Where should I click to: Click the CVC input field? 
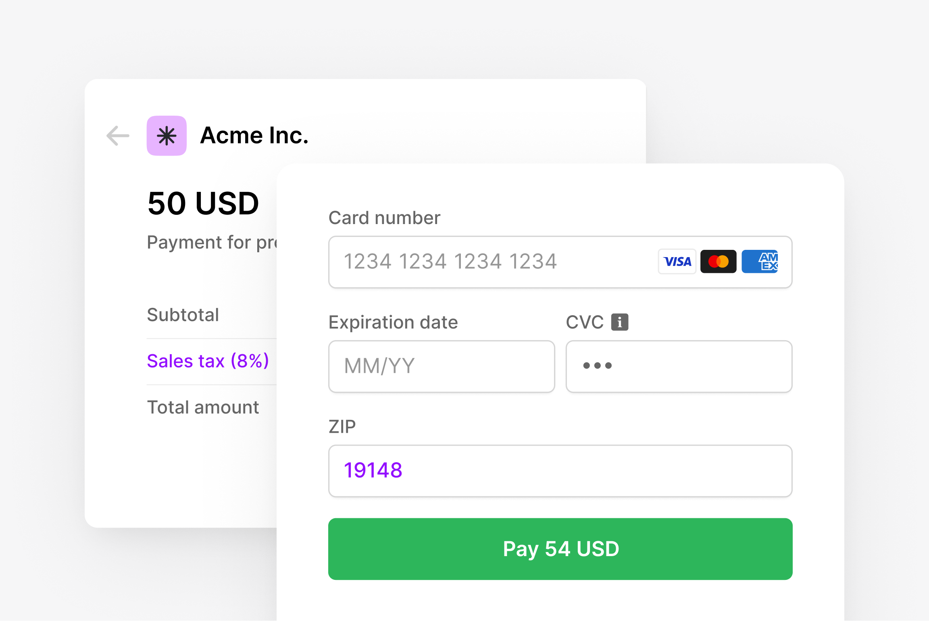pos(679,366)
